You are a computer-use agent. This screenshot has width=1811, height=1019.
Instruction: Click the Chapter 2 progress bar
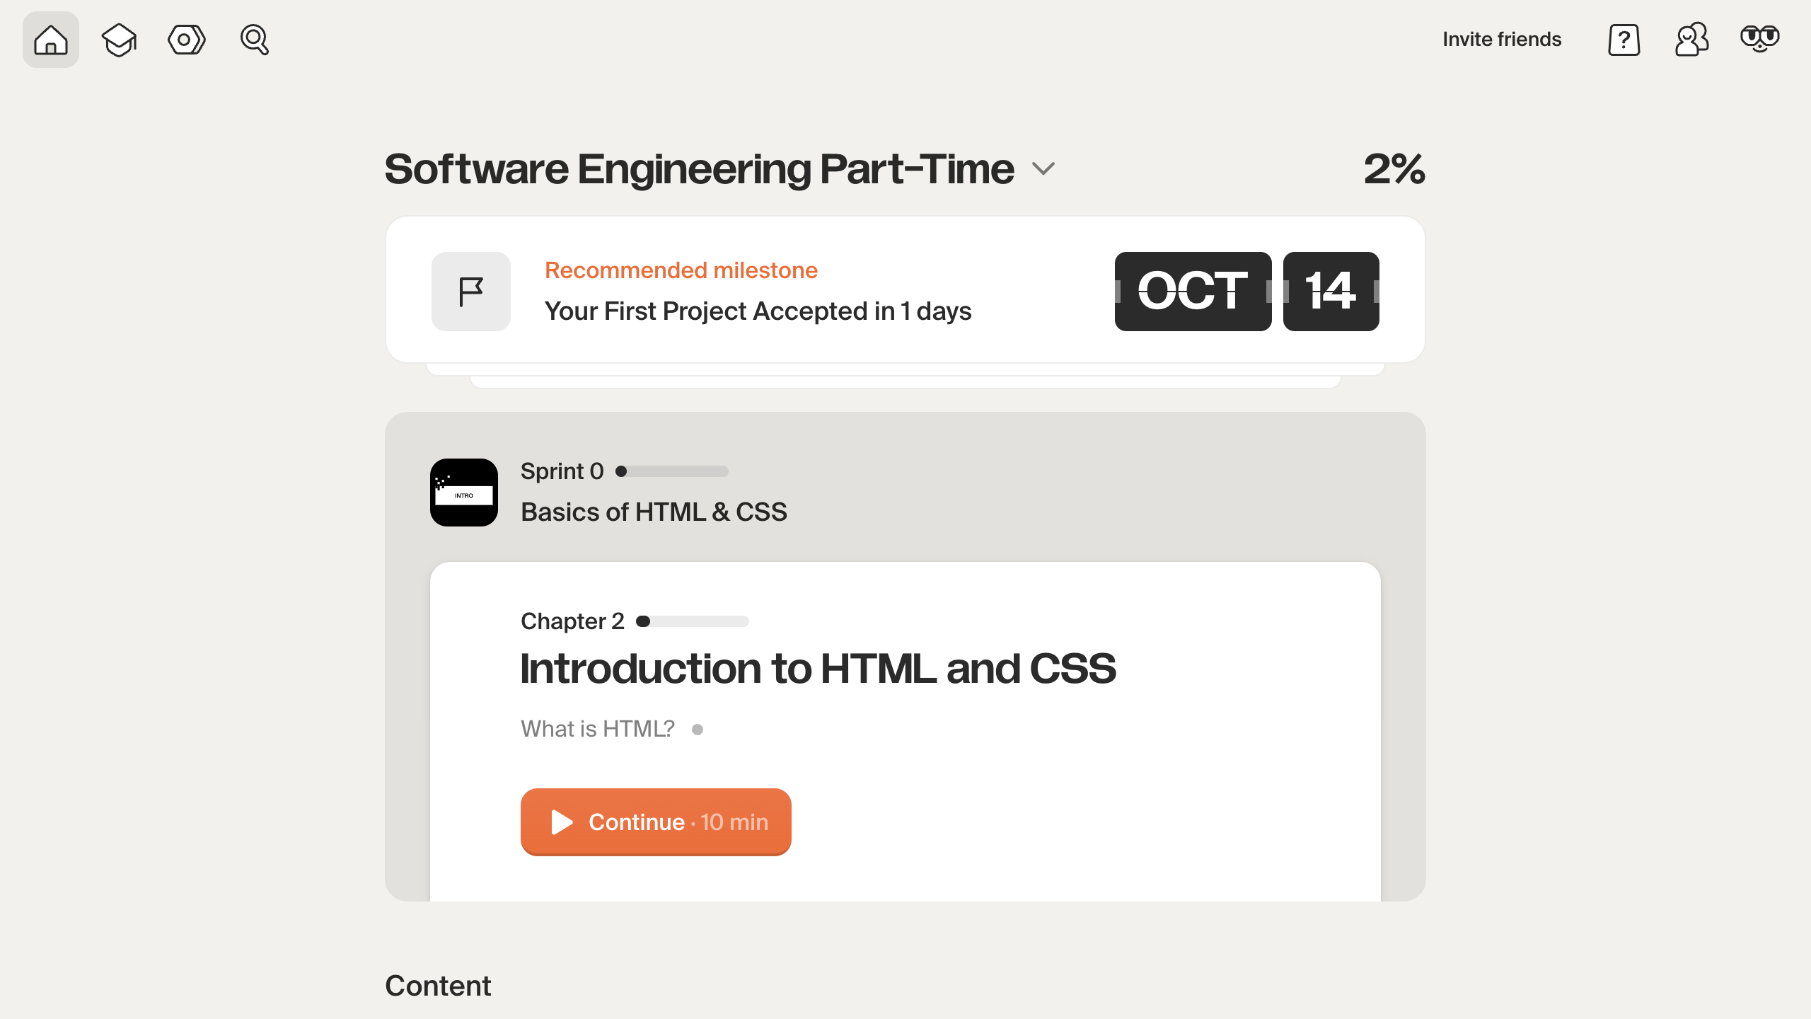(x=693, y=621)
